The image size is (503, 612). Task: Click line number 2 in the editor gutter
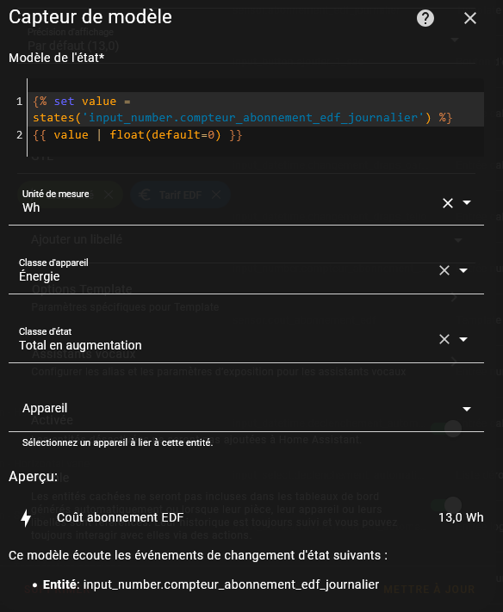click(x=20, y=135)
